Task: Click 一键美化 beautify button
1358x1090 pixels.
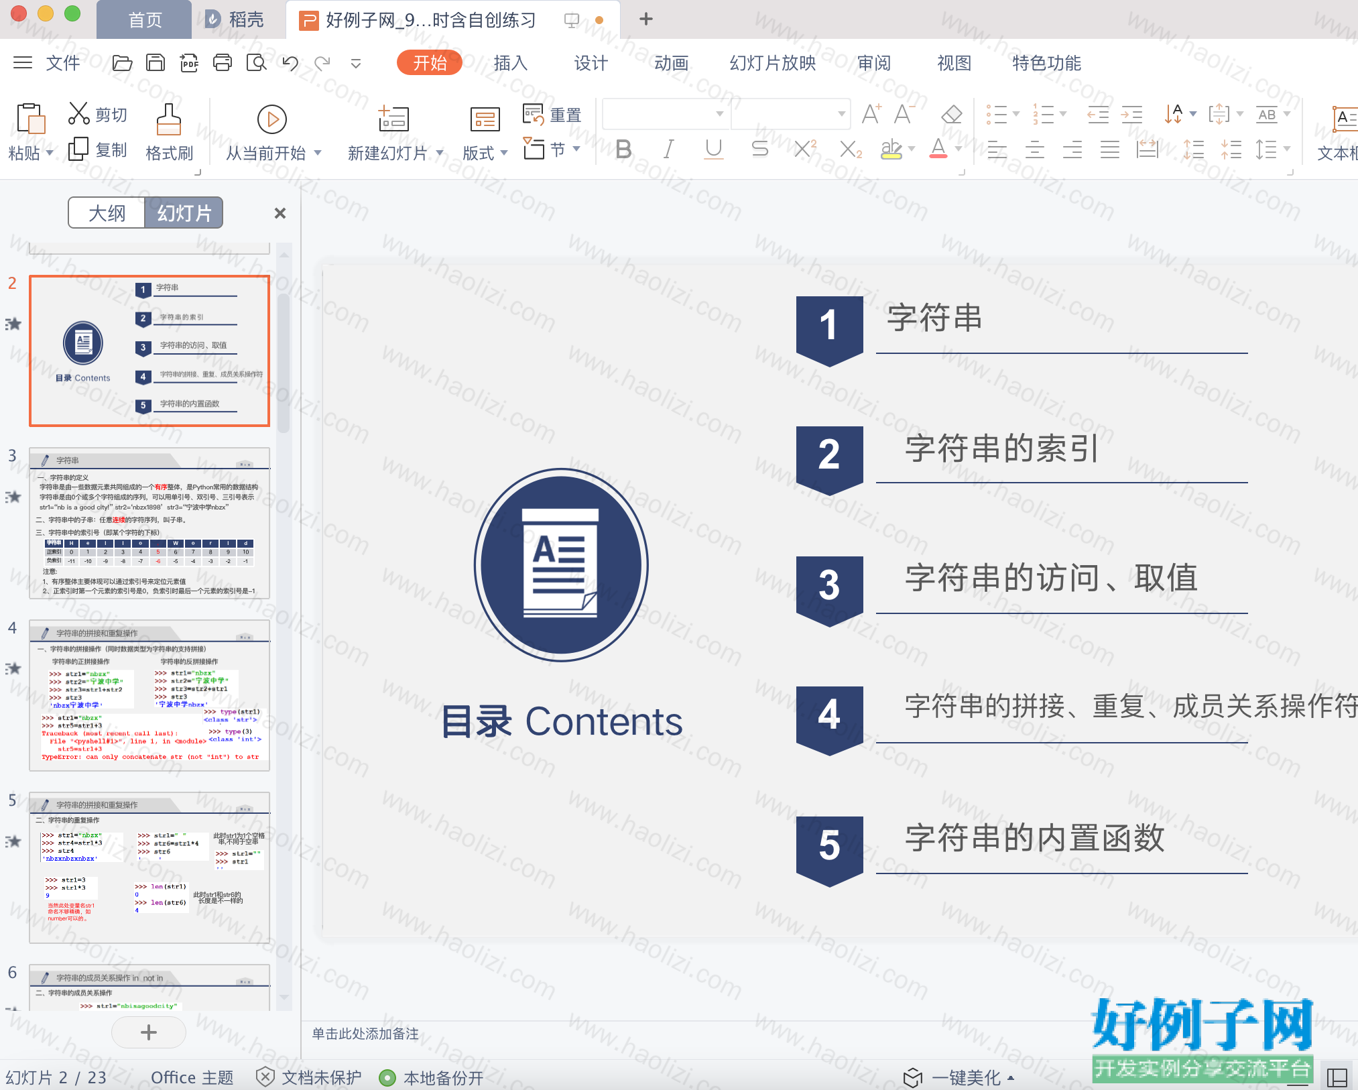Action: click(x=959, y=1078)
